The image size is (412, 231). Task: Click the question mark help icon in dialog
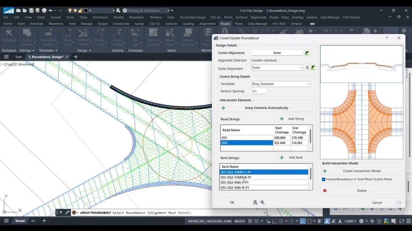387,38
